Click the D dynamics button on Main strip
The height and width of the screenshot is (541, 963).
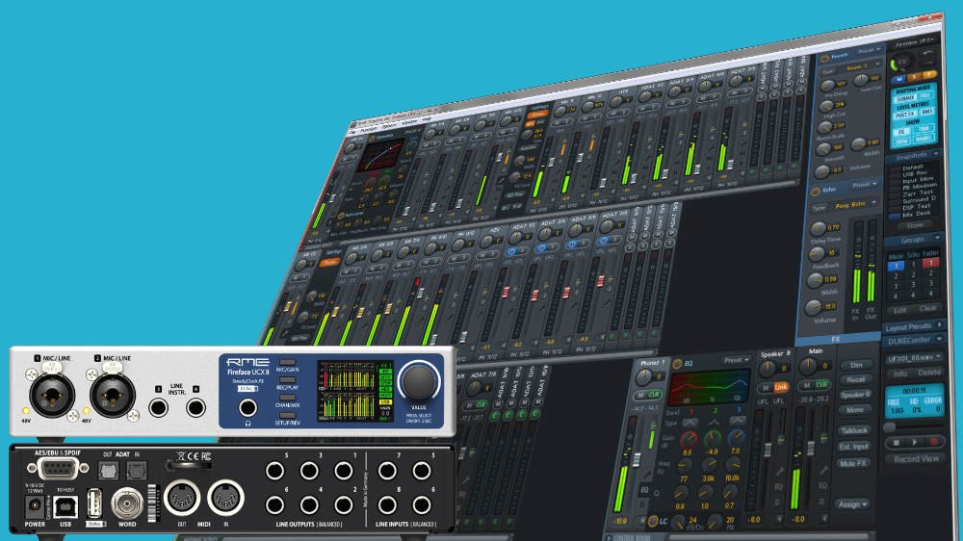click(823, 502)
